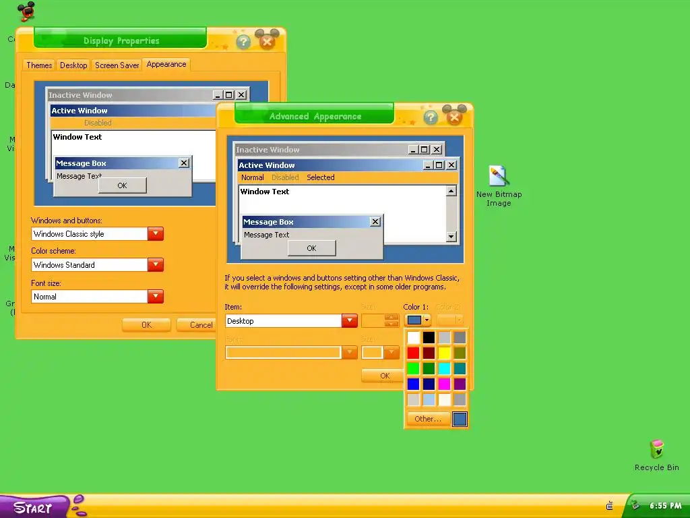Click Normal in Advanced Appearance preview menu
This screenshot has width=690, height=518.
click(x=252, y=177)
